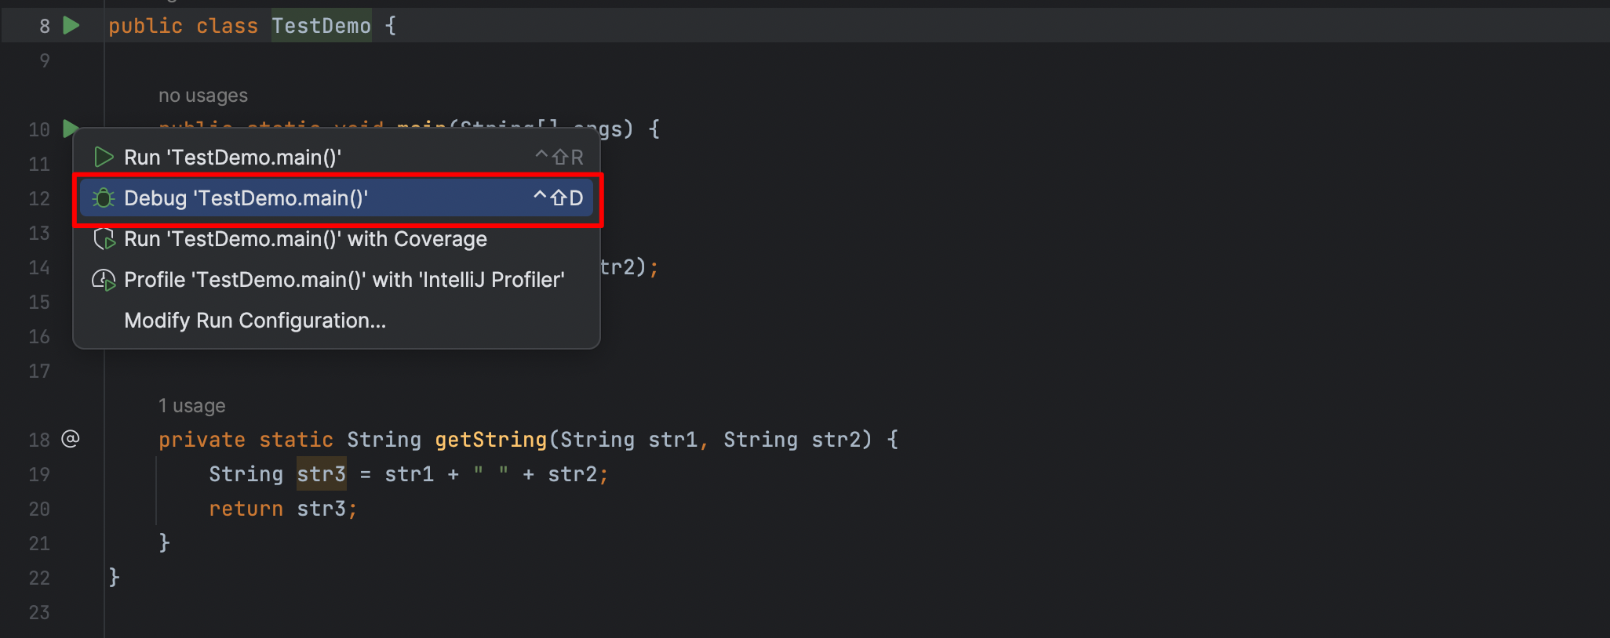The width and height of the screenshot is (1610, 638).
Task: Click the green Run triangle icon in popup menu
Action: click(x=104, y=158)
